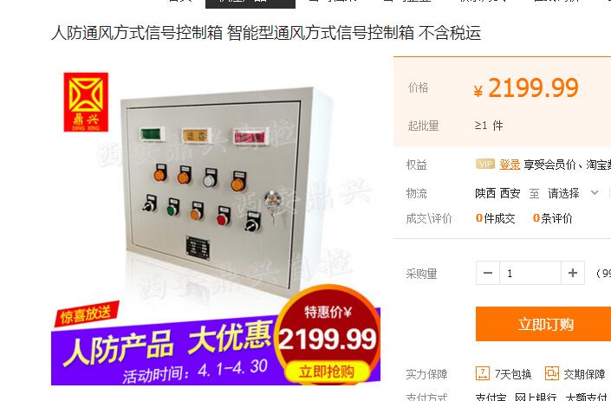This screenshot has height=401, width=611.
Task: Click the 7天包换 guarantee icon
Action: tap(483, 374)
